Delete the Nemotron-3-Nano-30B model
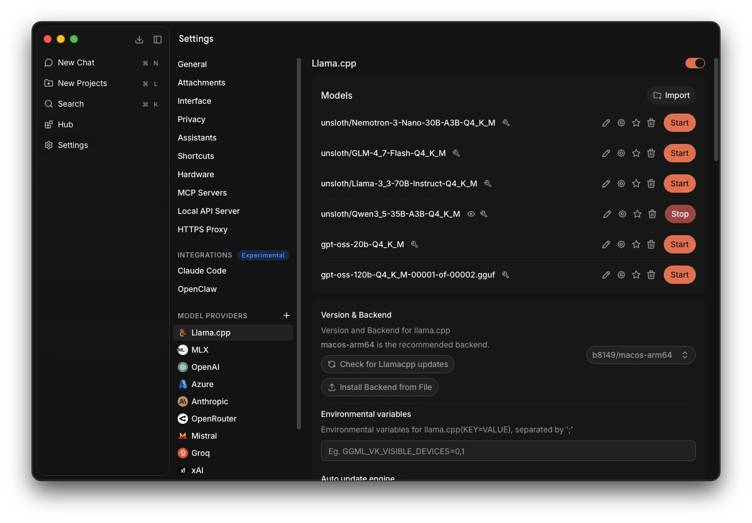Screen dimensions: 752x523 651,123
